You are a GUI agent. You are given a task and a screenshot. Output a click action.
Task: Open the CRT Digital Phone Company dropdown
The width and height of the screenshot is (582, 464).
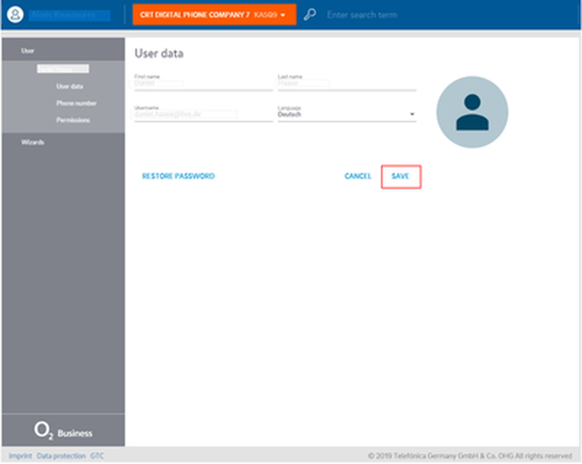(214, 15)
